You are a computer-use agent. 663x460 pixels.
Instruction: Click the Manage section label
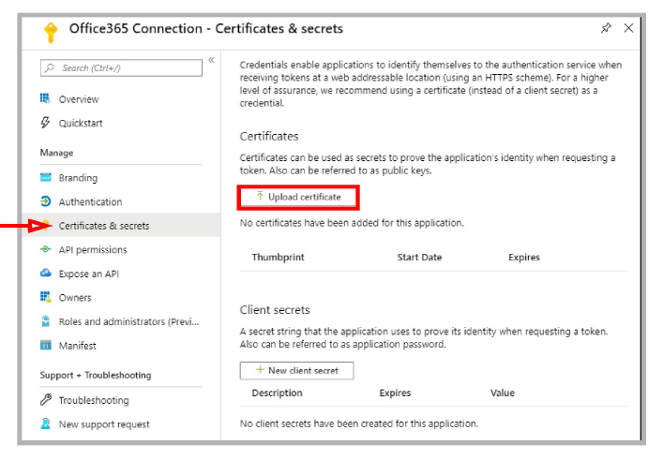[56, 153]
